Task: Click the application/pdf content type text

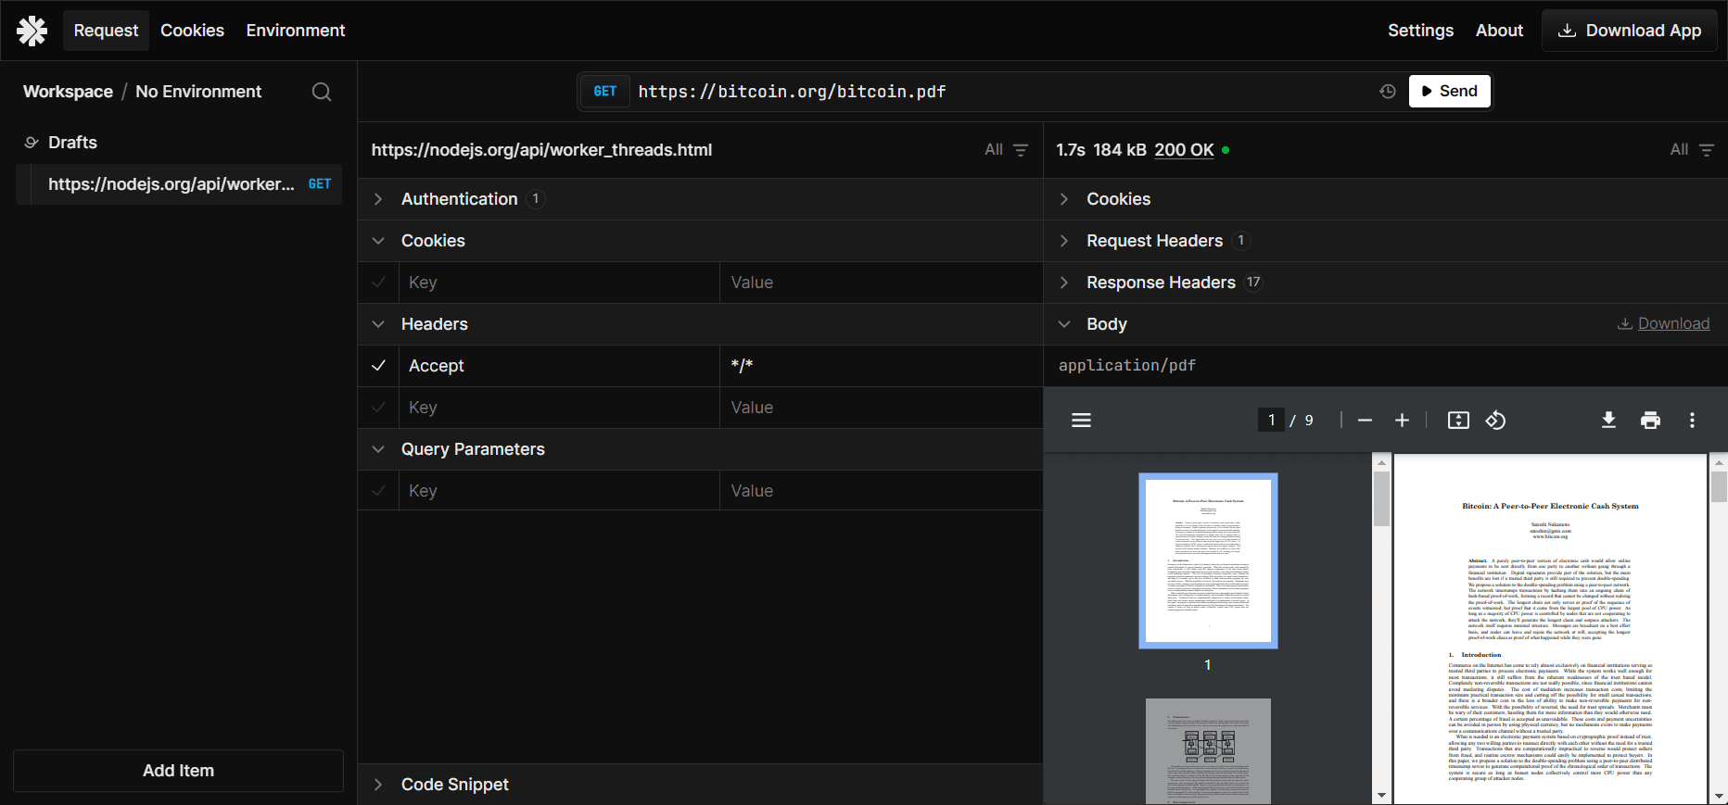Action: tap(1127, 366)
